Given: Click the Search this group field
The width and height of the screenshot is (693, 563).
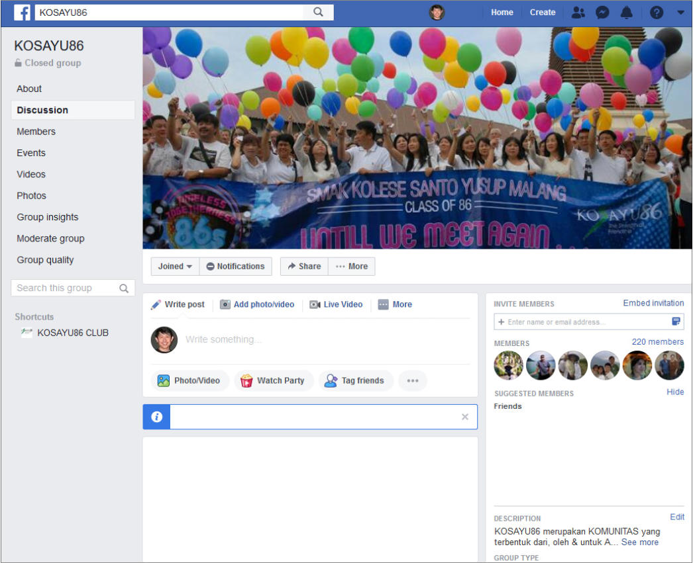Looking at the screenshot, I should click(x=73, y=288).
